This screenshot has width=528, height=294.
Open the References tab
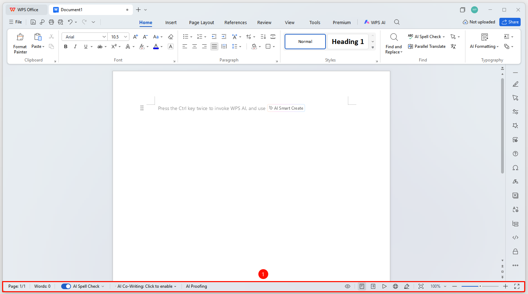pos(236,22)
